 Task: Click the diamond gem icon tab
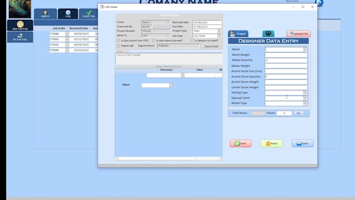coord(268,34)
